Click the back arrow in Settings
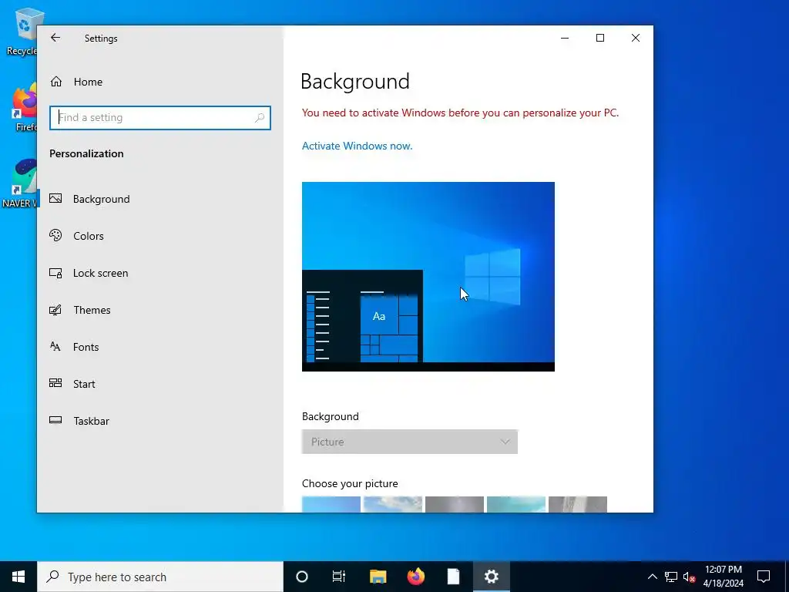The height and width of the screenshot is (592, 789). 55,38
